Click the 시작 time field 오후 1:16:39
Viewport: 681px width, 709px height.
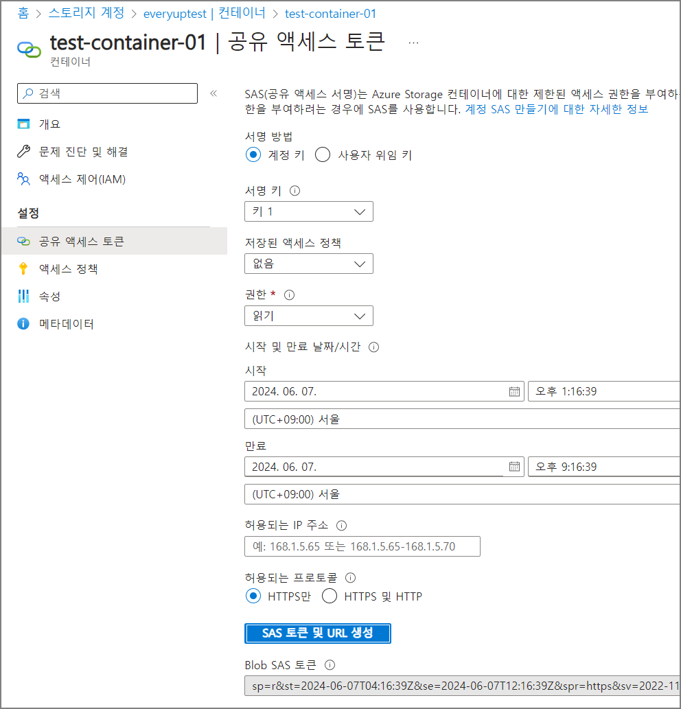(604, 392)
